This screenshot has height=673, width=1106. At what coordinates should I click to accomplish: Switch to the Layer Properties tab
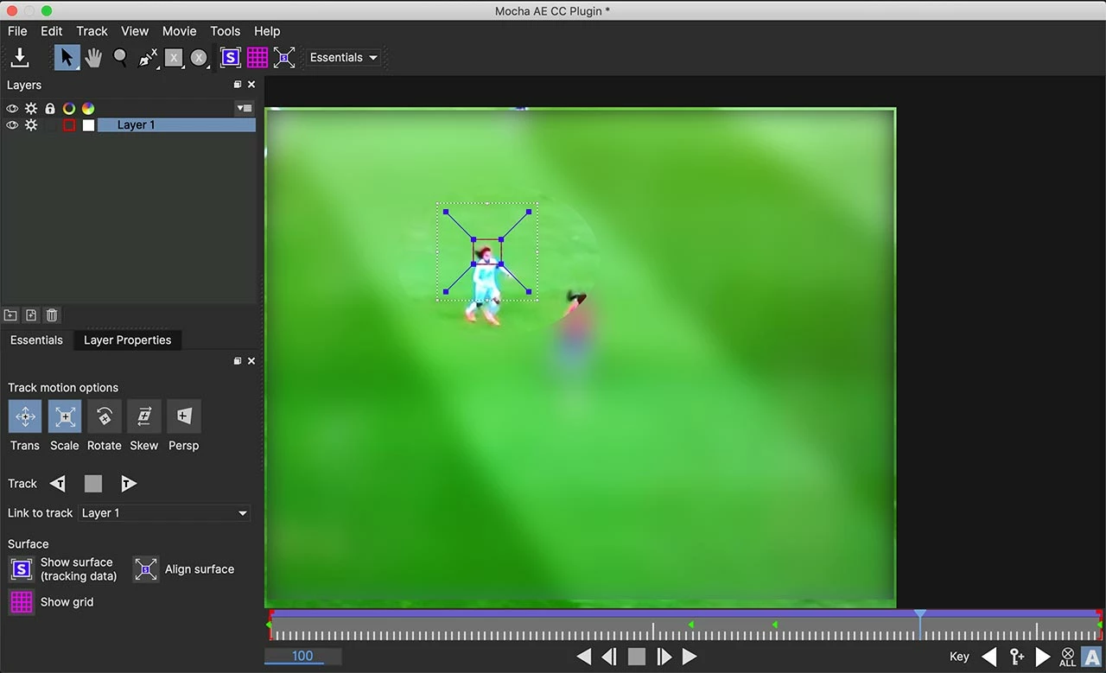tap(128, 340)
